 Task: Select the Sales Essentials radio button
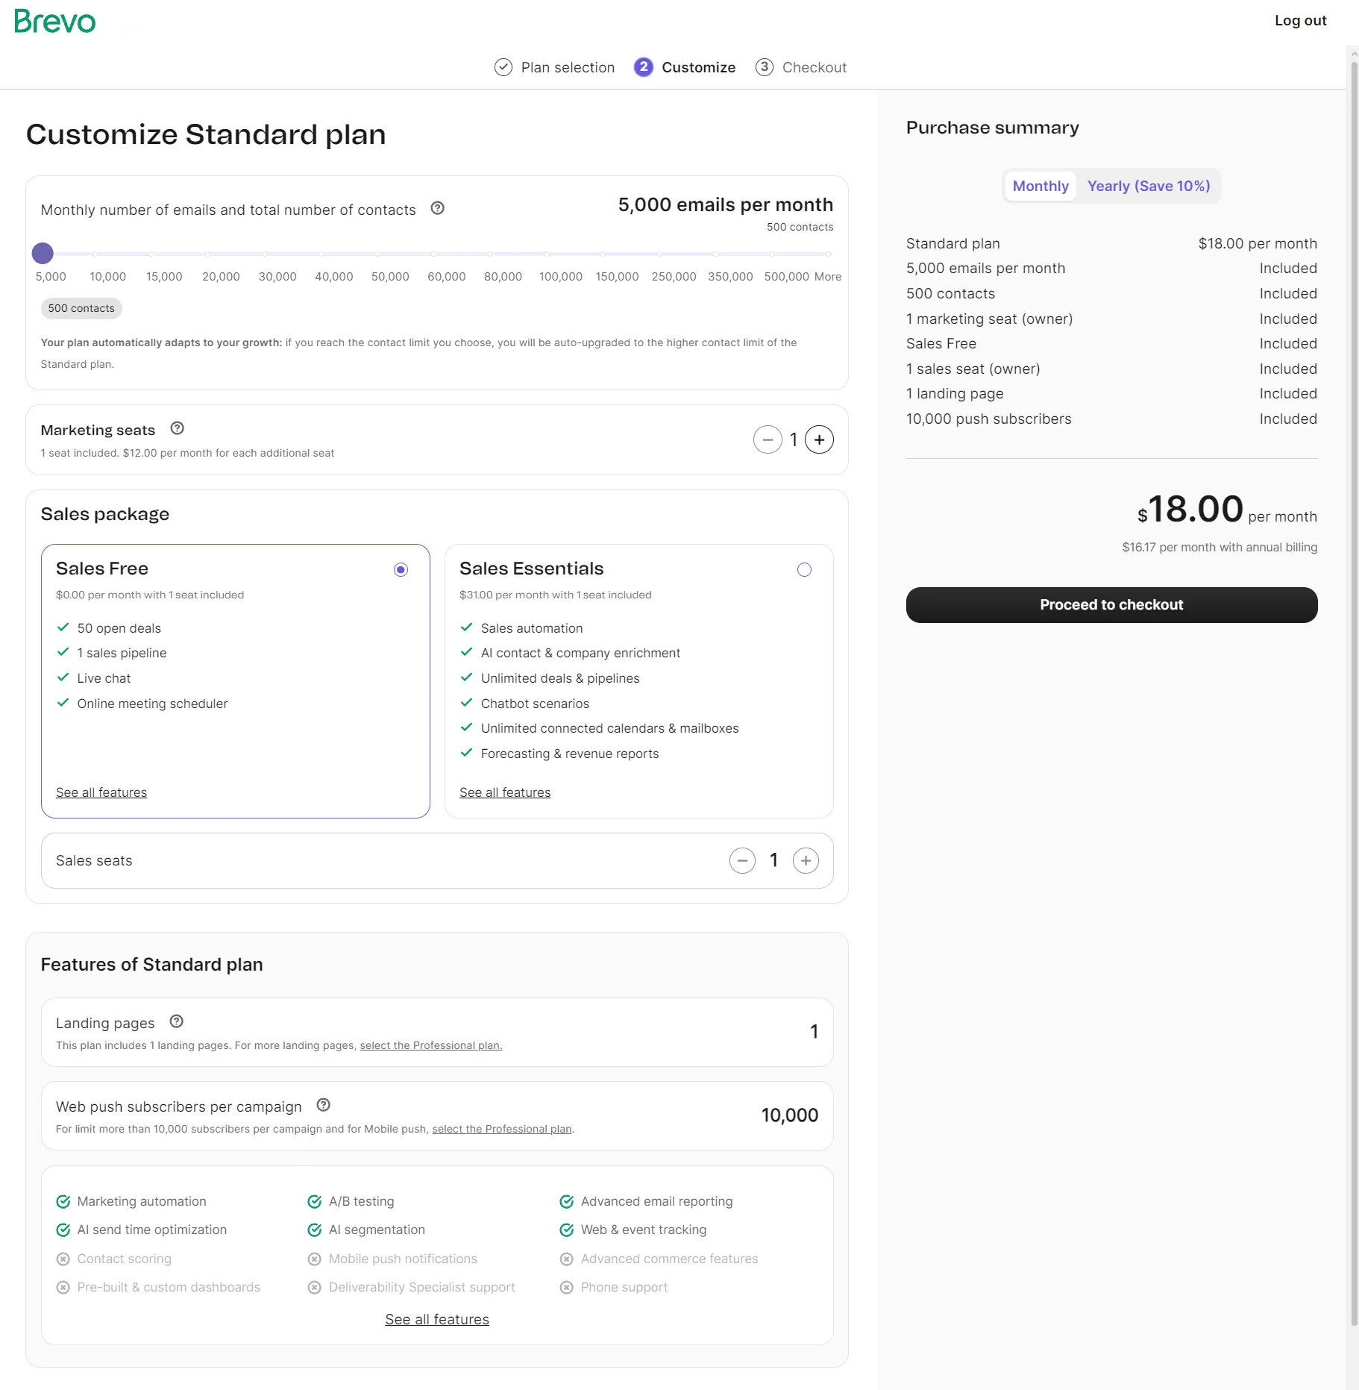point(804,570)
